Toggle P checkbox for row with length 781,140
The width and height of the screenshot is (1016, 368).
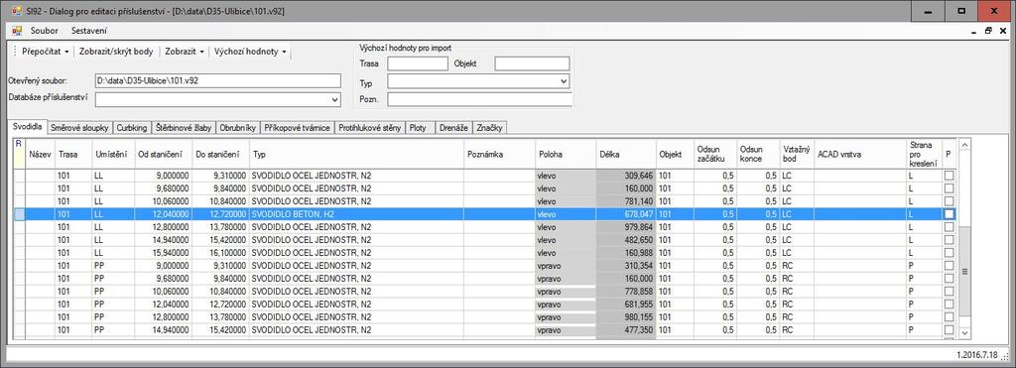[x=949, y=200]
